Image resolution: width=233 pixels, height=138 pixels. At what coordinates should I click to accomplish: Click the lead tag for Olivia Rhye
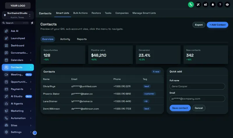(x=146, y=86)
